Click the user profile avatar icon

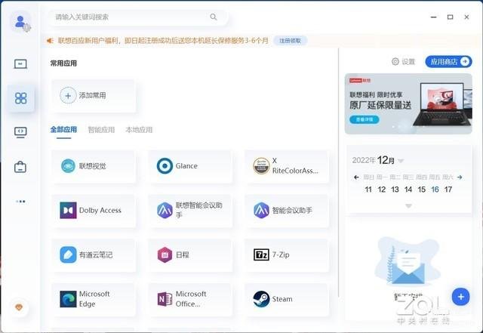point(21,22)
